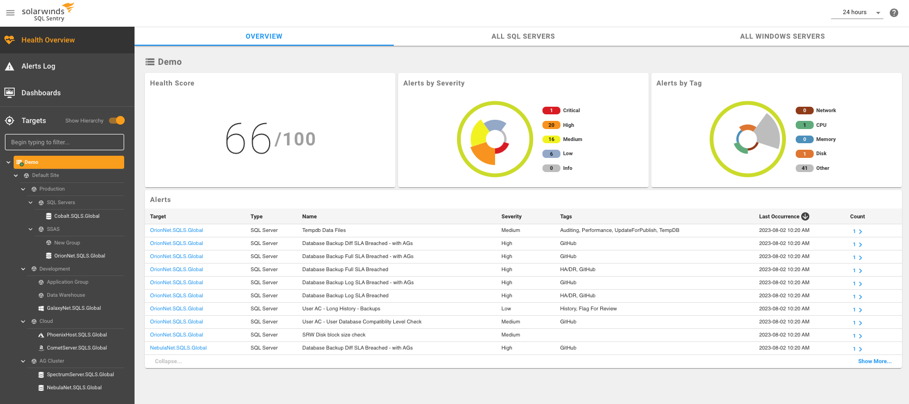Click the Alerts by Severity donut chart

[495, 139]
